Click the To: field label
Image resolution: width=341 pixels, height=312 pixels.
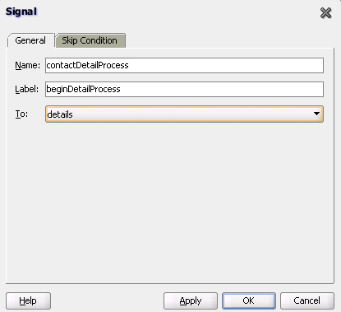coord(21,114)
